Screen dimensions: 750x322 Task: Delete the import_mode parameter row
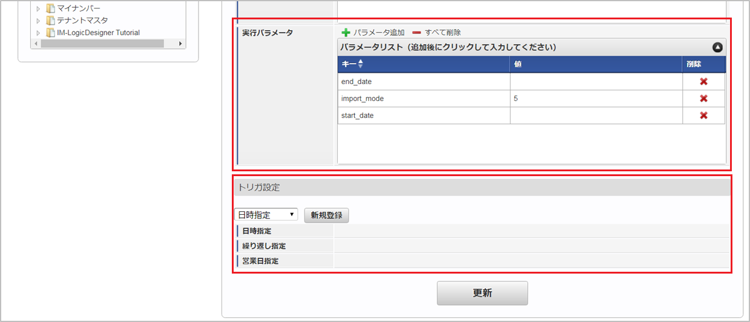tap(703, 99)
